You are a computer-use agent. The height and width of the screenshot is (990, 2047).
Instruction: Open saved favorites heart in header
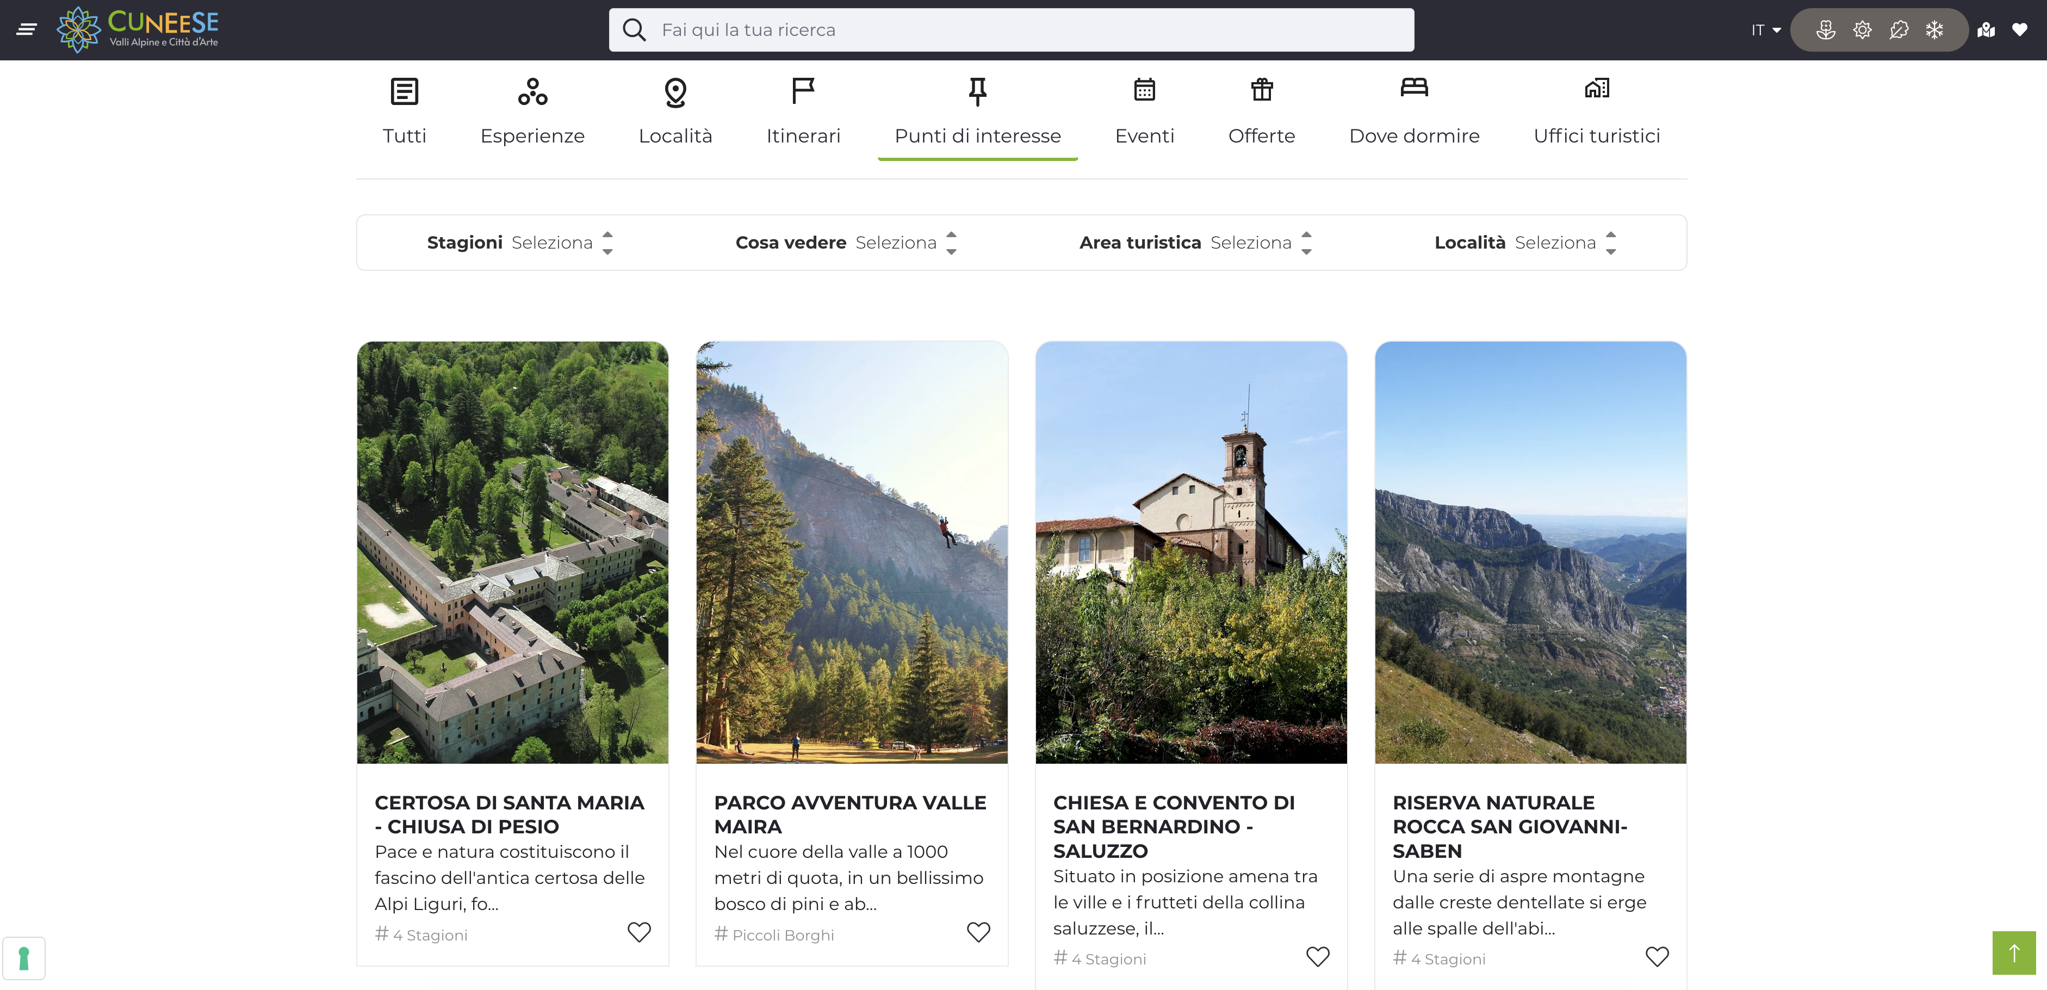(2020, 30)
